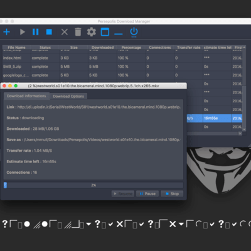Click the table vertical scrollbar

coord(244,88)
